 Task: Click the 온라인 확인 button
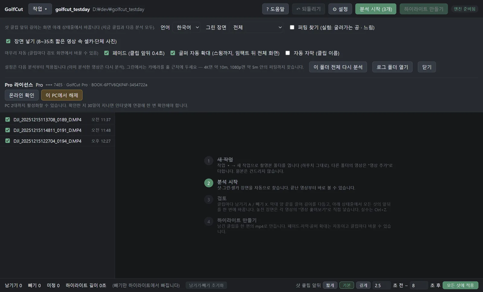(x=22, y=95)
